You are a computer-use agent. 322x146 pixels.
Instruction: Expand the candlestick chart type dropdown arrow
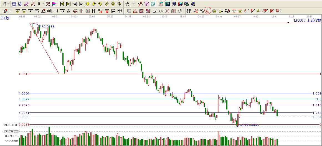pyautogui.click(x=42, y=4)
